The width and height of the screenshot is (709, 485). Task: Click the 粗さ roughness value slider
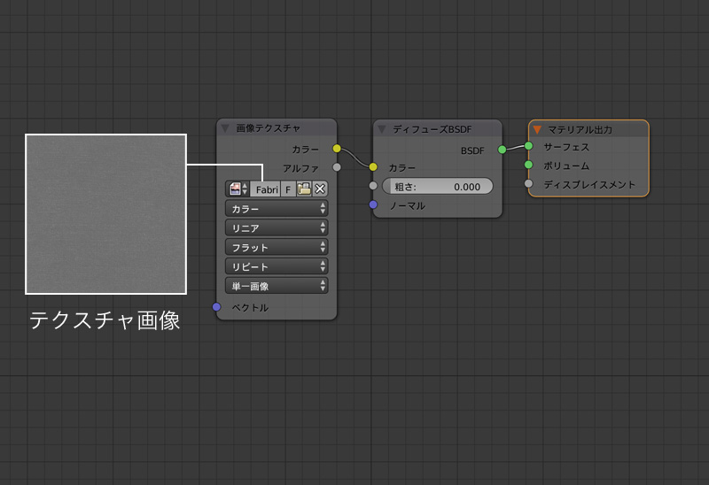tap(437, 187)
